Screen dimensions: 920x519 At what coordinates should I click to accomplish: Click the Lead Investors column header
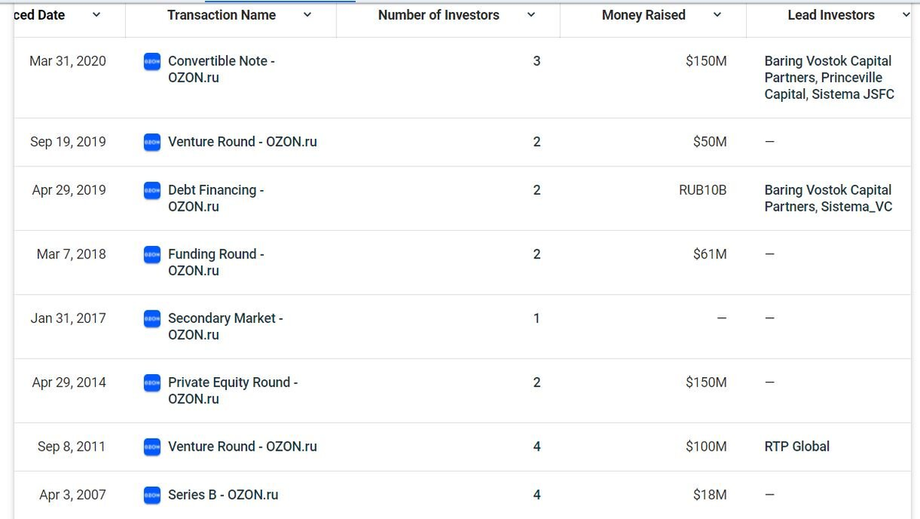831,15
